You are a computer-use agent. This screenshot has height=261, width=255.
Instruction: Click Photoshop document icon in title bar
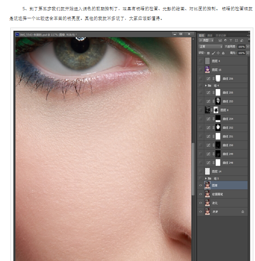(17, 35)
